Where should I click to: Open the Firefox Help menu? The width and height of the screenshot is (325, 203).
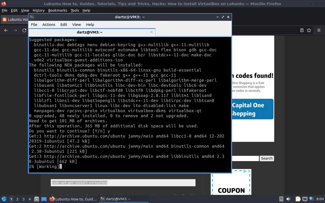pos(86,10)
